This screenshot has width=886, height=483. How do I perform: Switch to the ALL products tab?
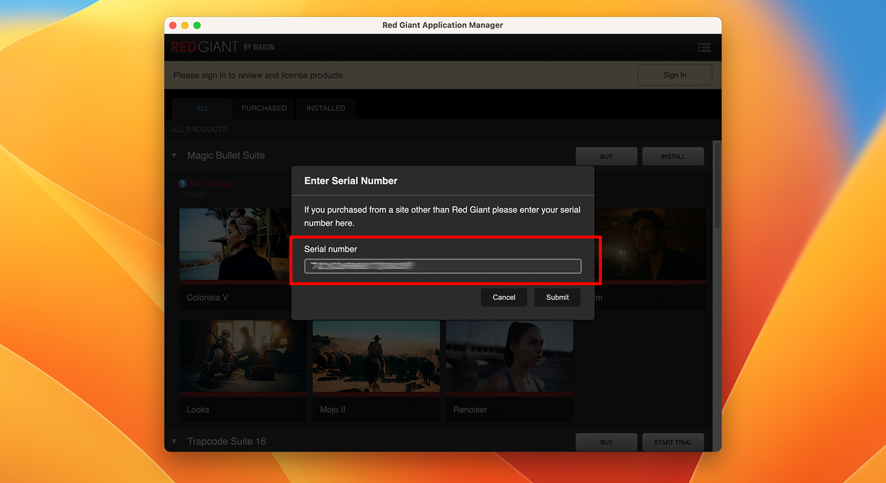(202, 109)
